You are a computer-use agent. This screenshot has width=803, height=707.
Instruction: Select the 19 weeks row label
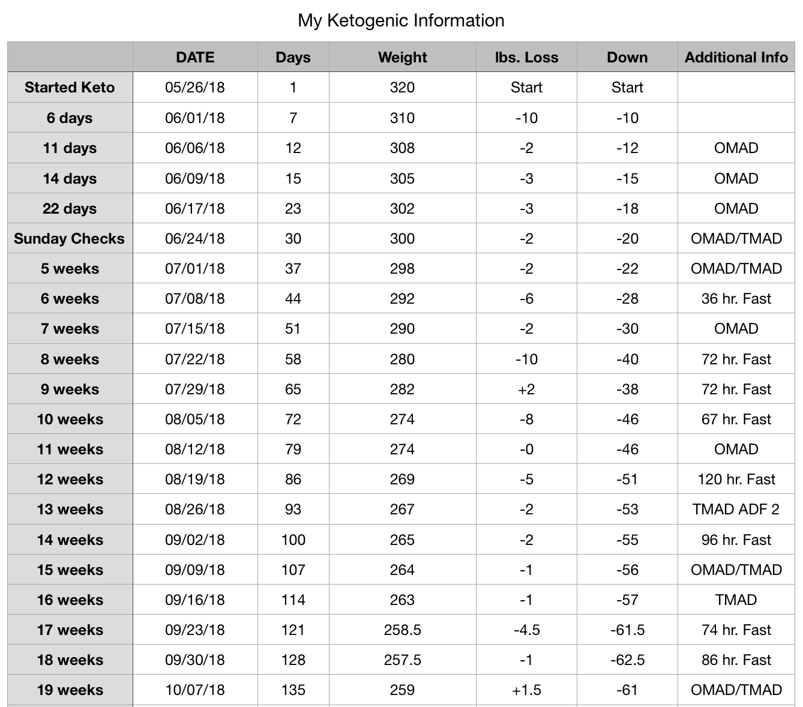click(70, 690)
